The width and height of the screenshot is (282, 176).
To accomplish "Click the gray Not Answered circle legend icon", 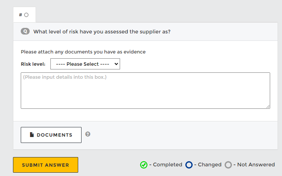I will [x=228, y=165].
